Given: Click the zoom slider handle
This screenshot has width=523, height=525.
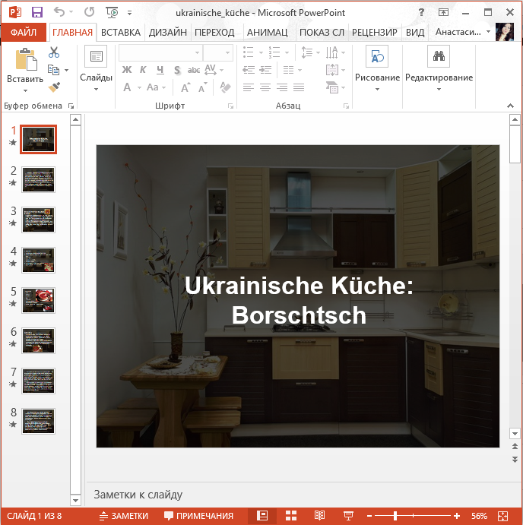Looking at the screenshot, I should click(395, 516).
